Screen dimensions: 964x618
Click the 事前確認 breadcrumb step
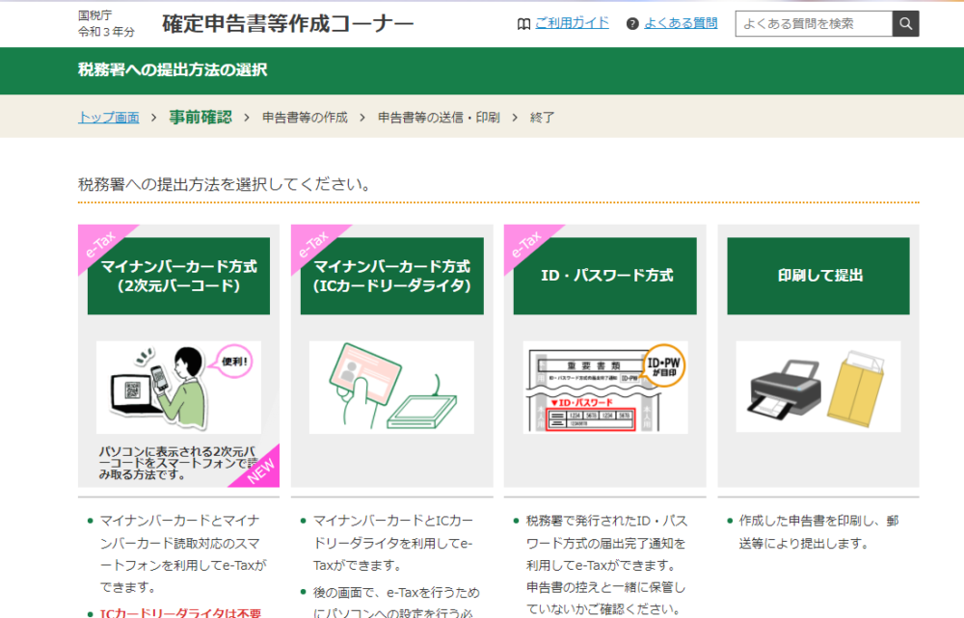[x=200, y=116]
